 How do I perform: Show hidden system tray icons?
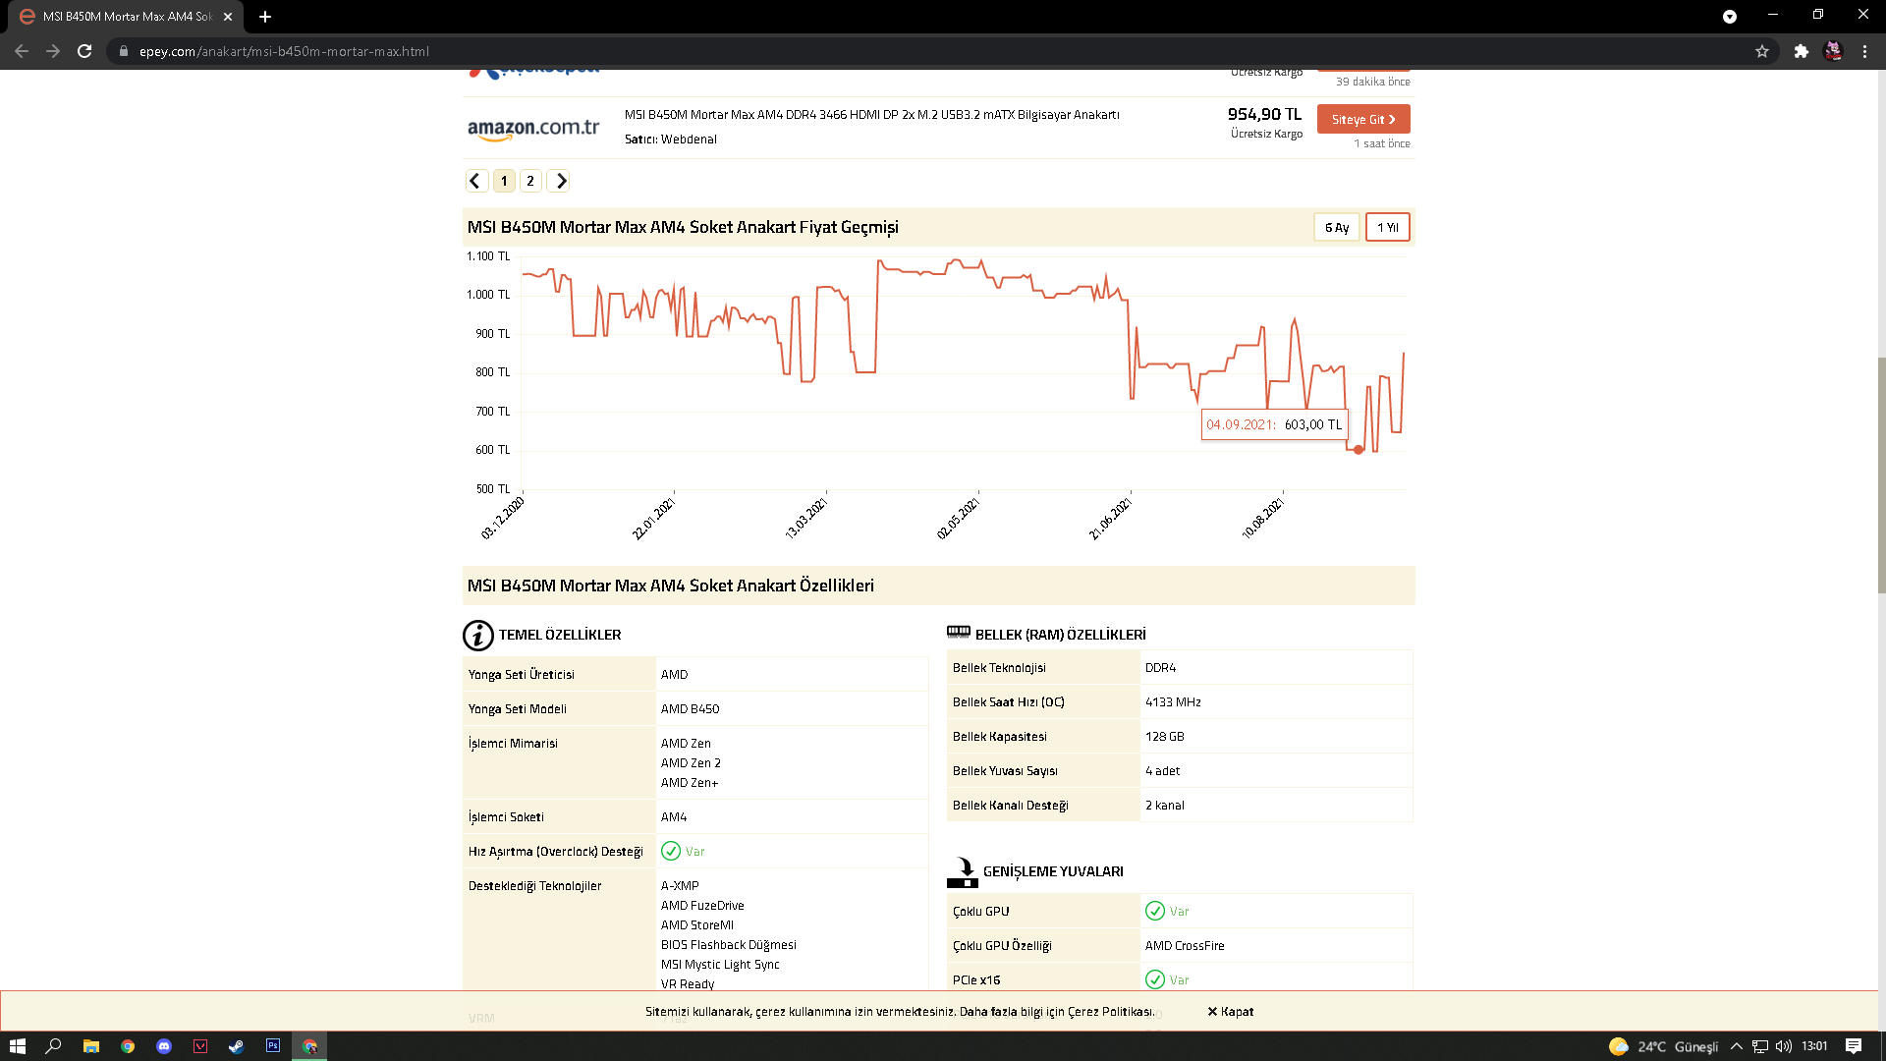1736,1046
